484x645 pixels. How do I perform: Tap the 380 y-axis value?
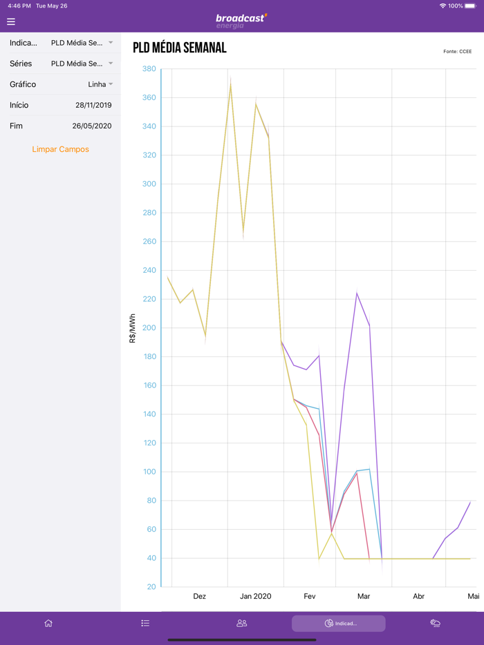coord(149,68)
